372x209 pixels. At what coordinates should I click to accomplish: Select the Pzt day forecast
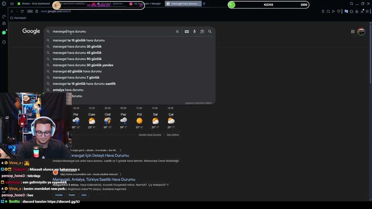point(139,121)
